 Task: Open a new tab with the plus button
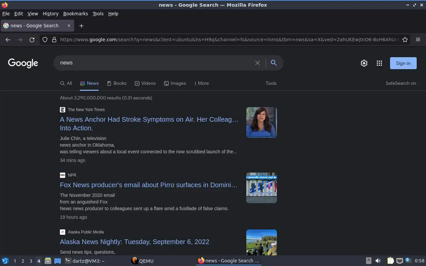point(81,26)
